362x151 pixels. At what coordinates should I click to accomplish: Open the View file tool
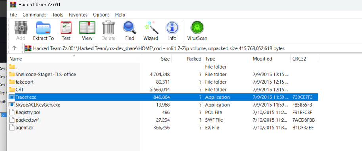[87, 28]
